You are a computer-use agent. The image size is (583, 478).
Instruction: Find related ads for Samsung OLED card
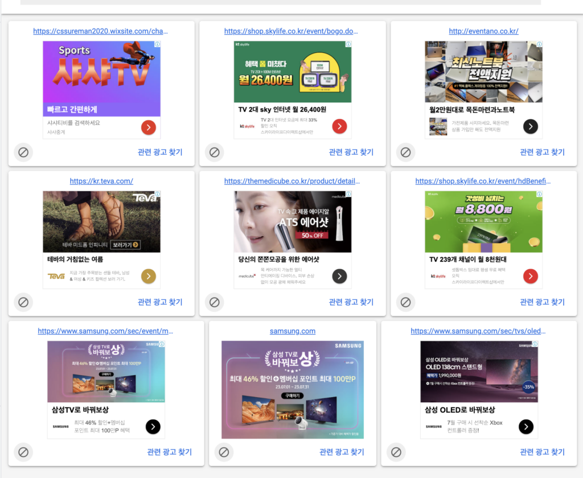click(543, 452)
